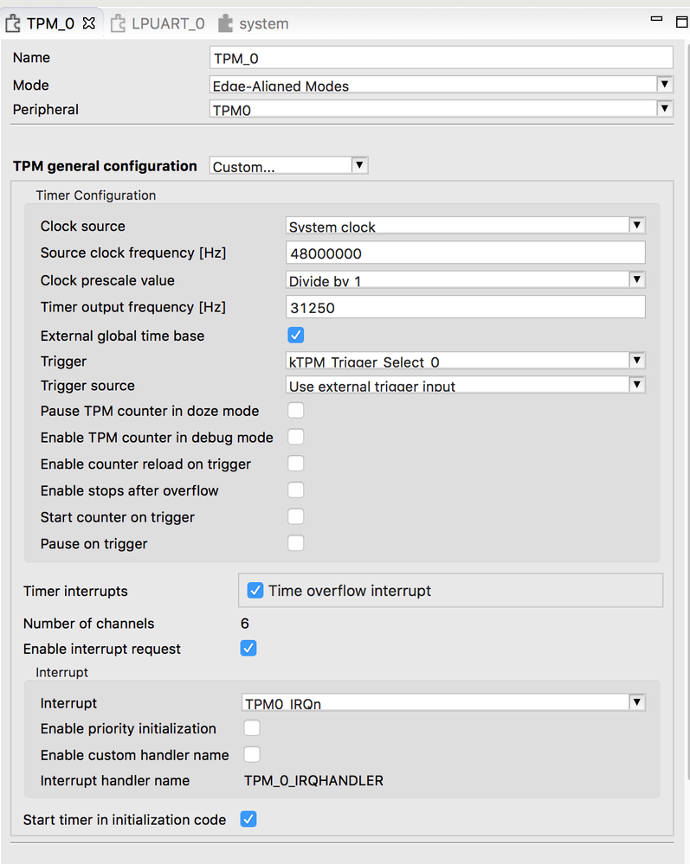
Task: Open the Mode dropdown
Action: pos(664,85)
